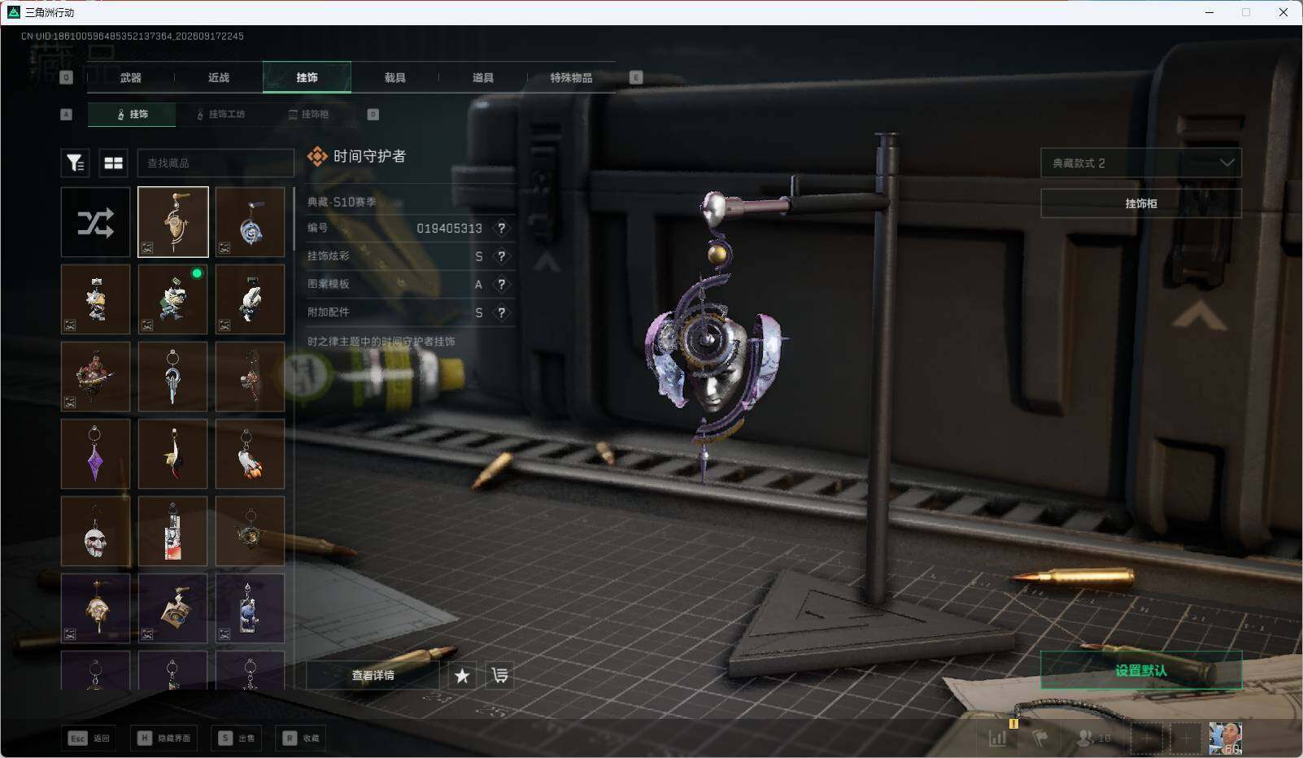
Task: Select the white Jigsaw mask charm
Action: [x=95, y=531]
